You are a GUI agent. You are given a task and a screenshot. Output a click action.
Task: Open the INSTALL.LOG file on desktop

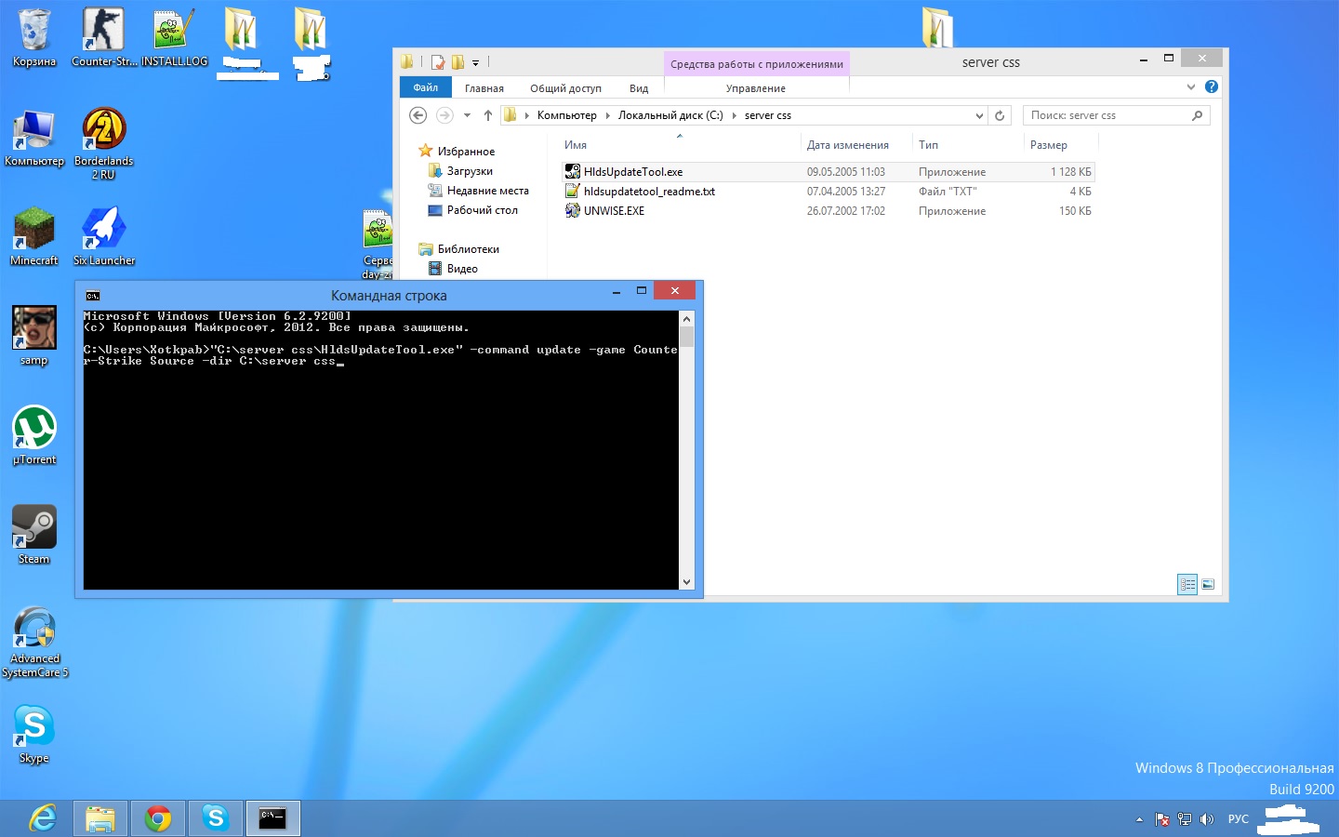174,37
